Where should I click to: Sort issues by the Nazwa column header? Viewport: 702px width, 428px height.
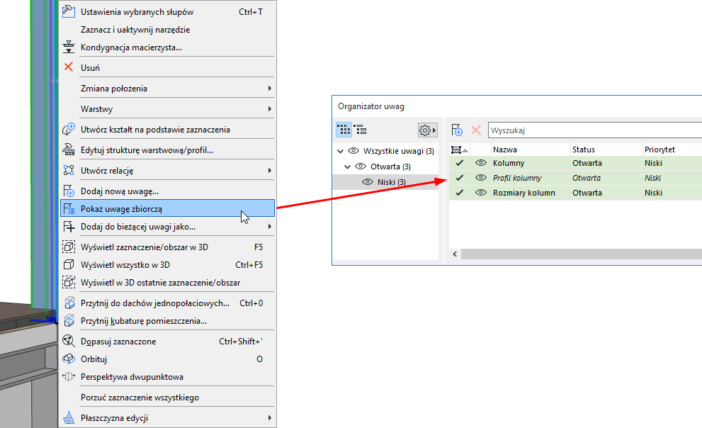point(530,150)
